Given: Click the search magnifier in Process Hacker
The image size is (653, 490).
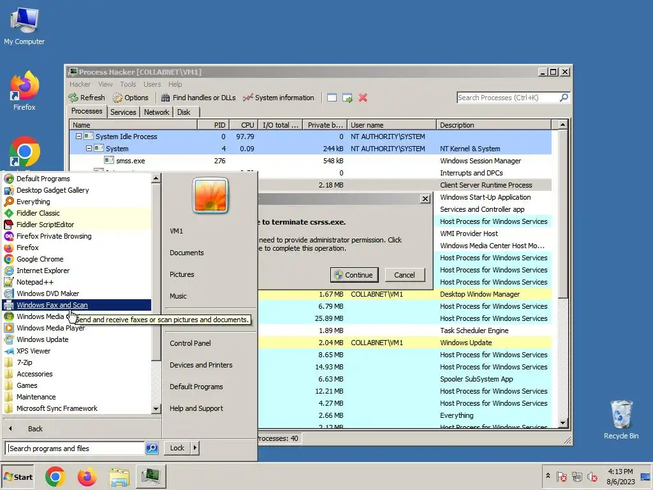Looking at the screenshot, I should tap(564, 98).
